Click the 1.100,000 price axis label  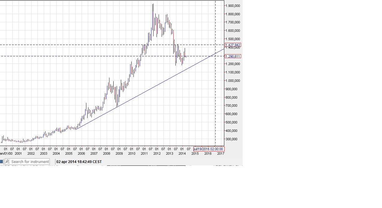pos(233,72)
